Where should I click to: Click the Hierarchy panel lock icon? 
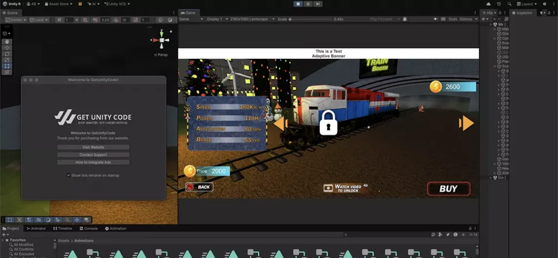pos(499,13)
